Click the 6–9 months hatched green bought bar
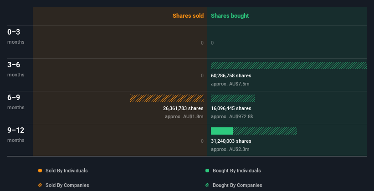The width and height of the screenshot is (374, 191). 233,98
